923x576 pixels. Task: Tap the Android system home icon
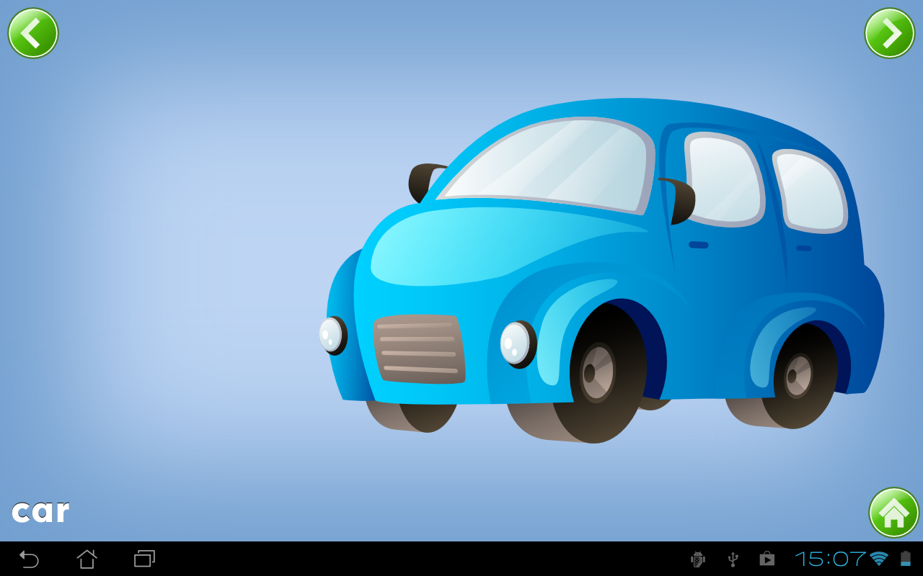point(87,559)
